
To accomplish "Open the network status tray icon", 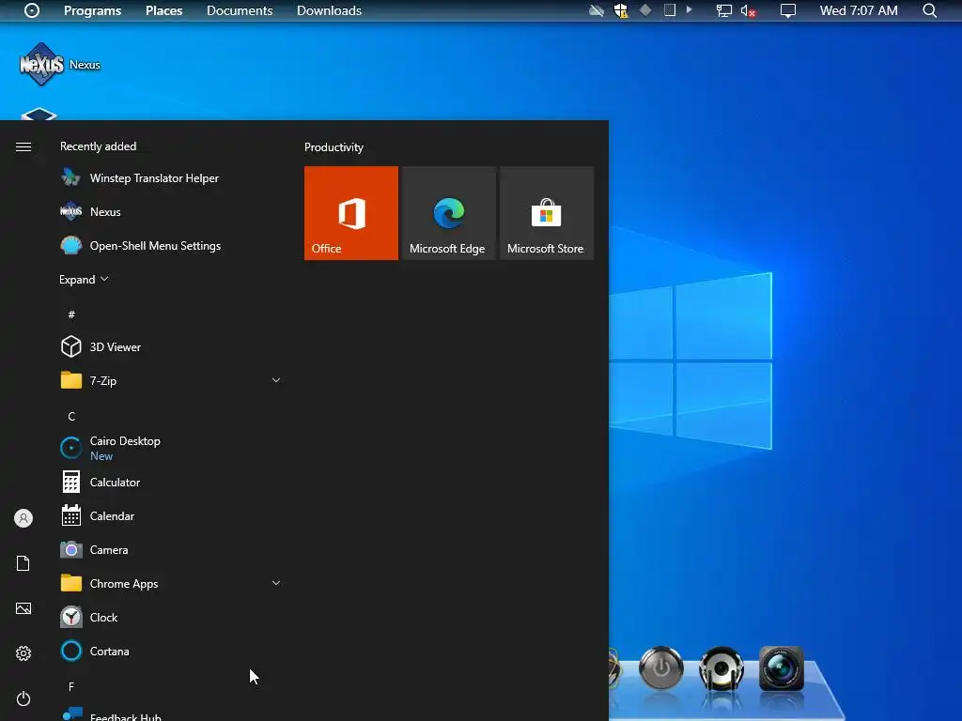I will click(724, 10).
